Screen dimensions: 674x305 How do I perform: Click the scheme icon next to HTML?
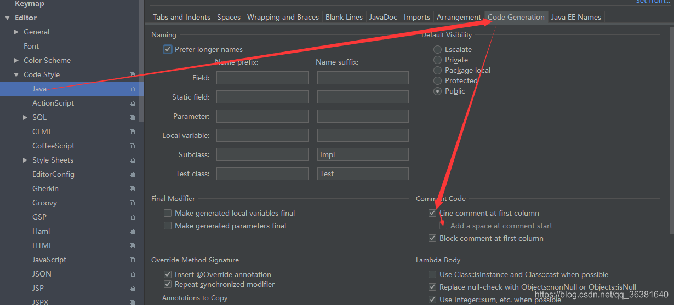(x=132, y=245)
